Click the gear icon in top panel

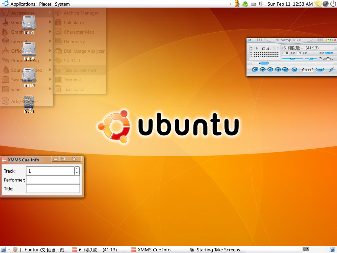(325, 4)
